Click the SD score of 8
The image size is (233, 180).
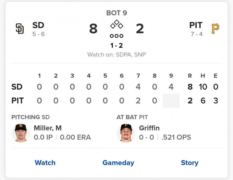pos(93,29)
